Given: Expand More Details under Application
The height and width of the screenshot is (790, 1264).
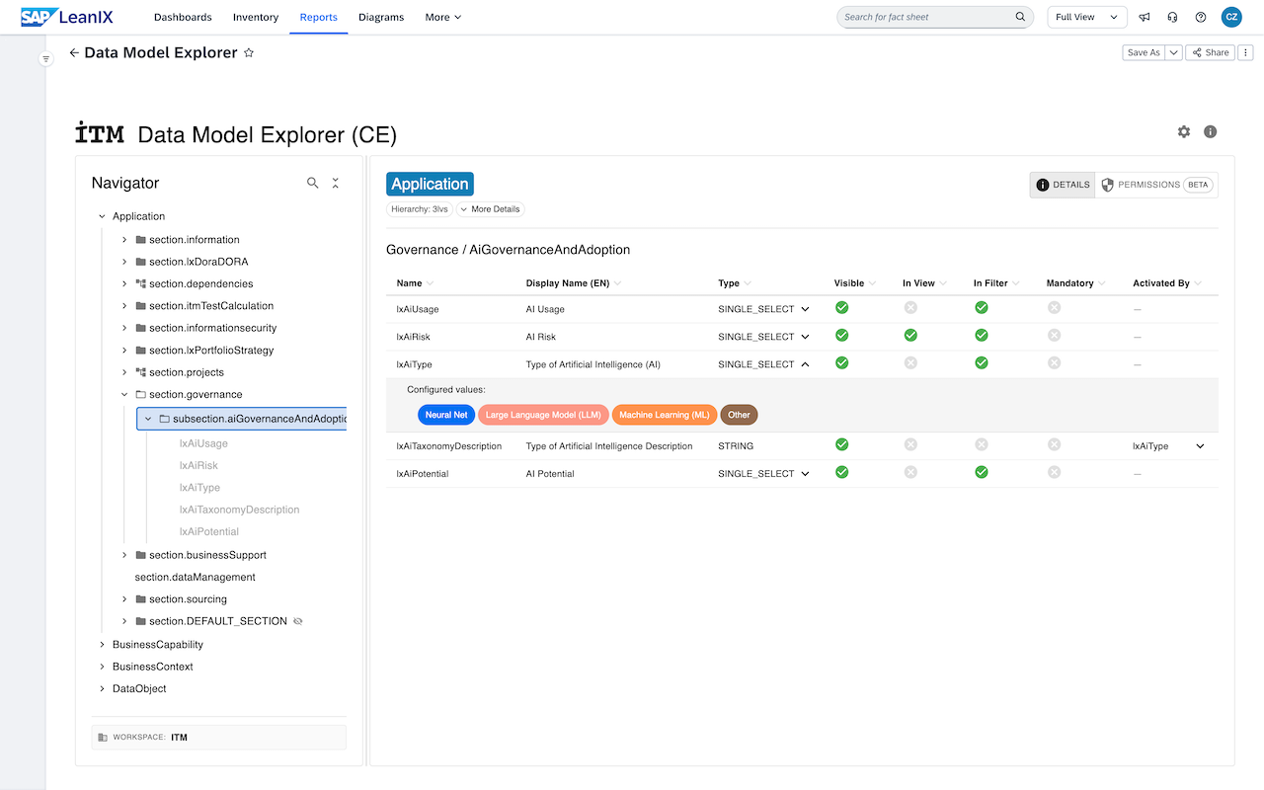Looking at the screenshot, I should click(x=490, y=209).
